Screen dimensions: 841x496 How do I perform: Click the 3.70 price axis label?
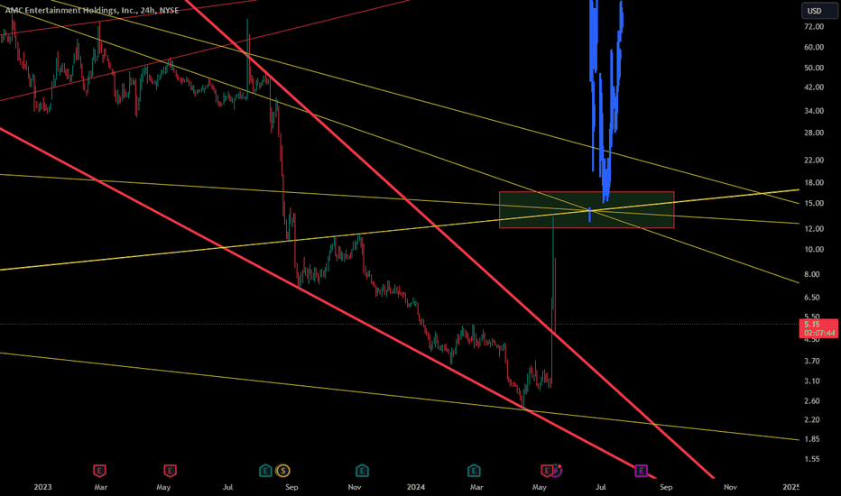tap(812, 362)
